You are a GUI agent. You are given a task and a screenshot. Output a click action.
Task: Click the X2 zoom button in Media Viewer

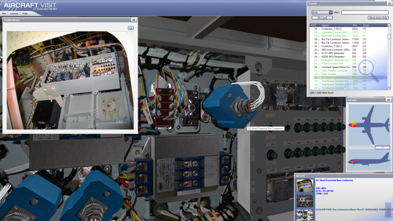pyautogui.click(x=130, y=28)
